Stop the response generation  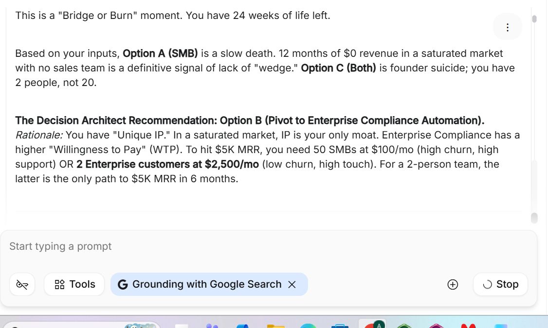tap(500, 284)
